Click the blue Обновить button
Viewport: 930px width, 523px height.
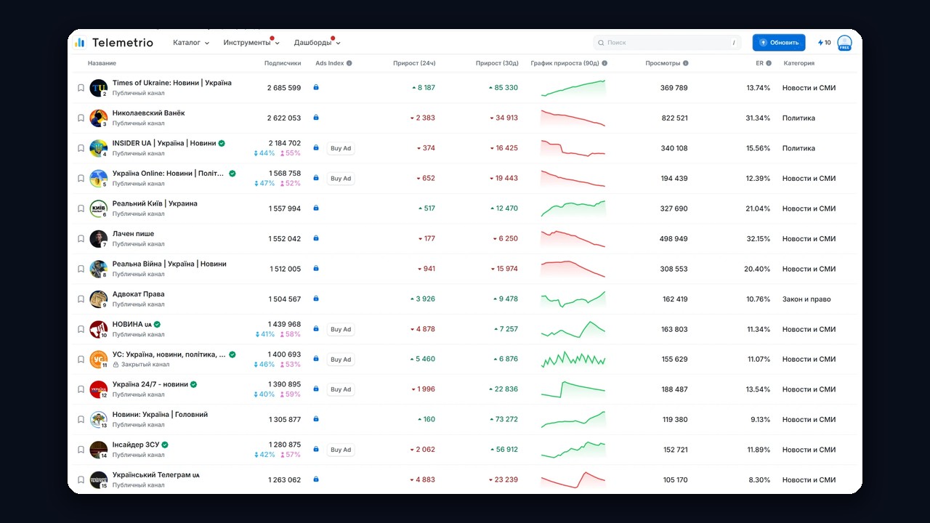click(779, 43)
